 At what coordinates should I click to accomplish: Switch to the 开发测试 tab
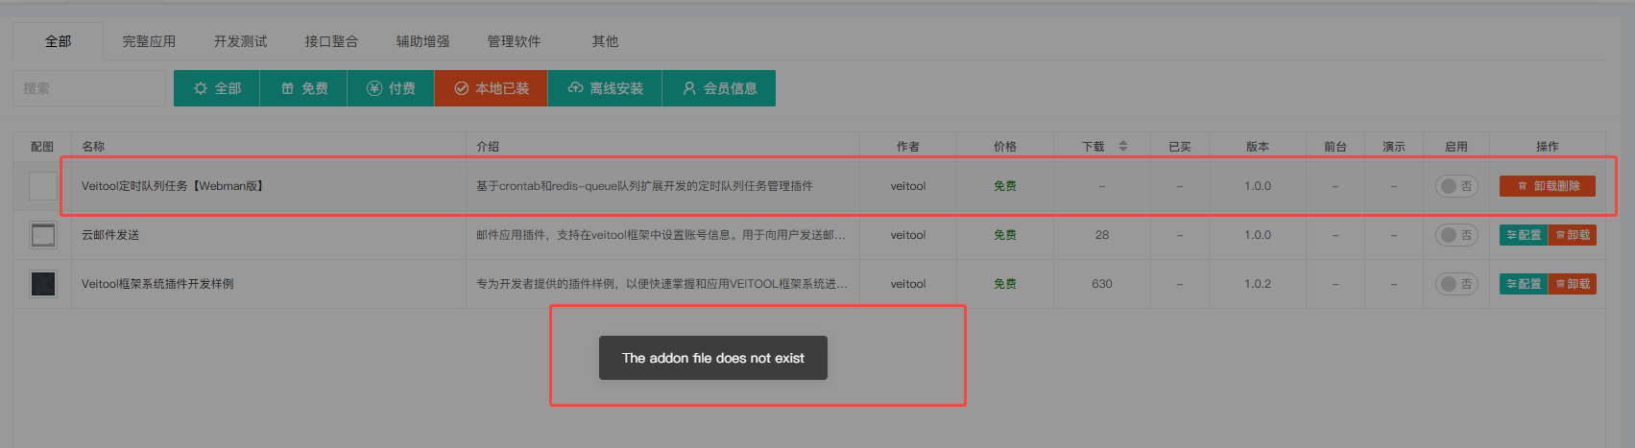coord(240,41)
